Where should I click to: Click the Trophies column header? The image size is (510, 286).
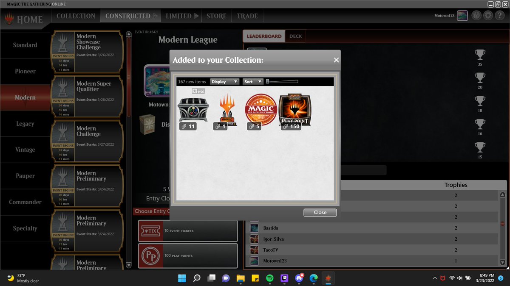456,185
